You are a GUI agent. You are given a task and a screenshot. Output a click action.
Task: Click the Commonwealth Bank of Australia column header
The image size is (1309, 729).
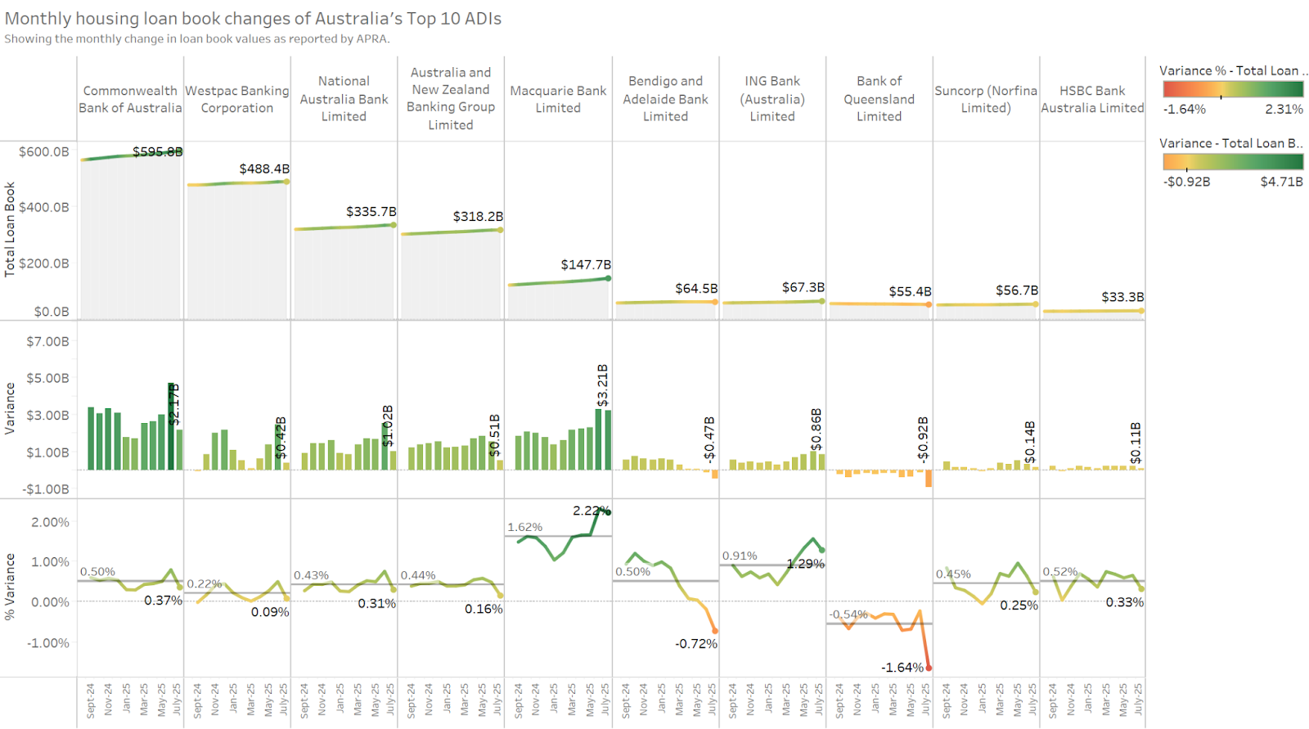tap(130, 99)
